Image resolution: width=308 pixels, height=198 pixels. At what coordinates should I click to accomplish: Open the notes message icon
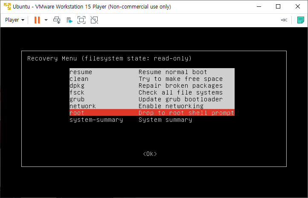(301, 20)
